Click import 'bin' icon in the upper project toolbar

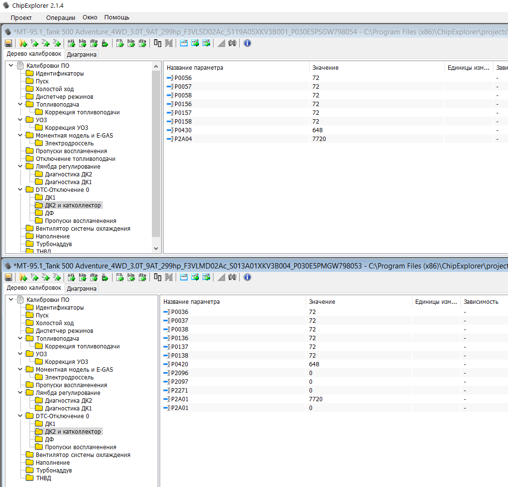point(131,43)
